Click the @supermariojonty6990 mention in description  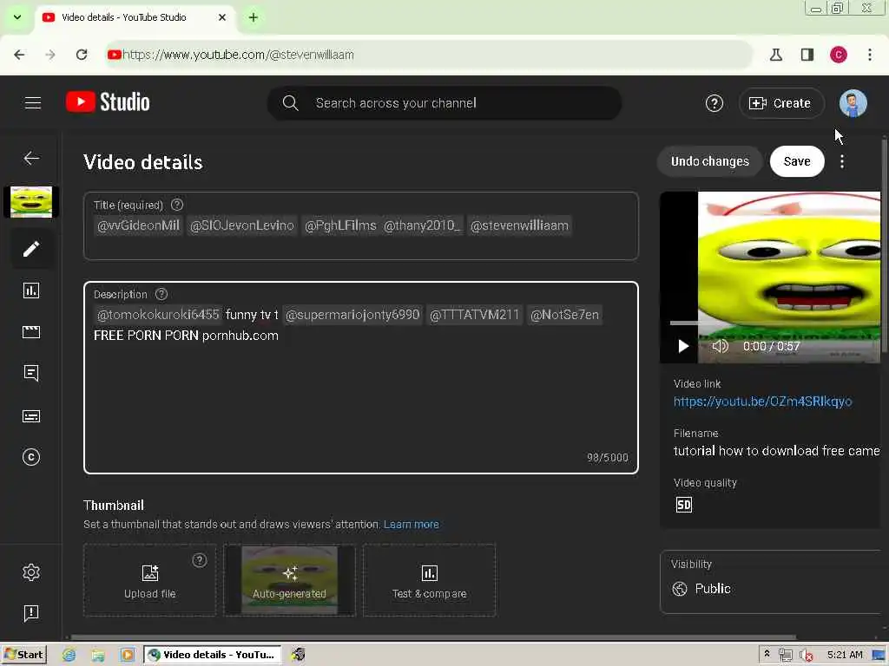coord(352,315)
